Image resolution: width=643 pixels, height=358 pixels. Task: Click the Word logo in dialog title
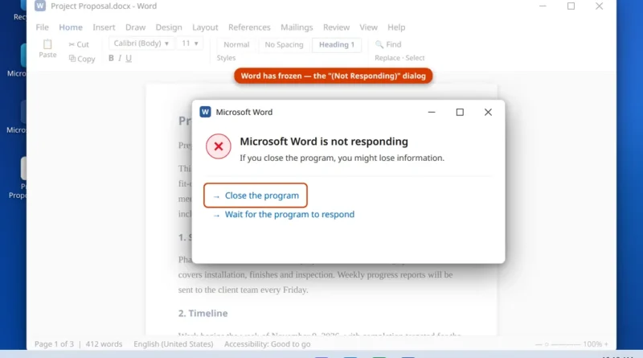[x=205, y=112]
